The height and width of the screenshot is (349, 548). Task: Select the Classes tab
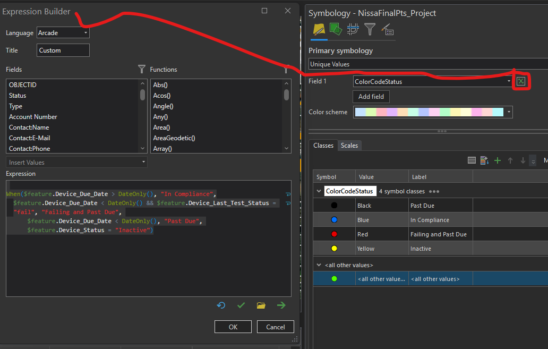coord(323,145)
